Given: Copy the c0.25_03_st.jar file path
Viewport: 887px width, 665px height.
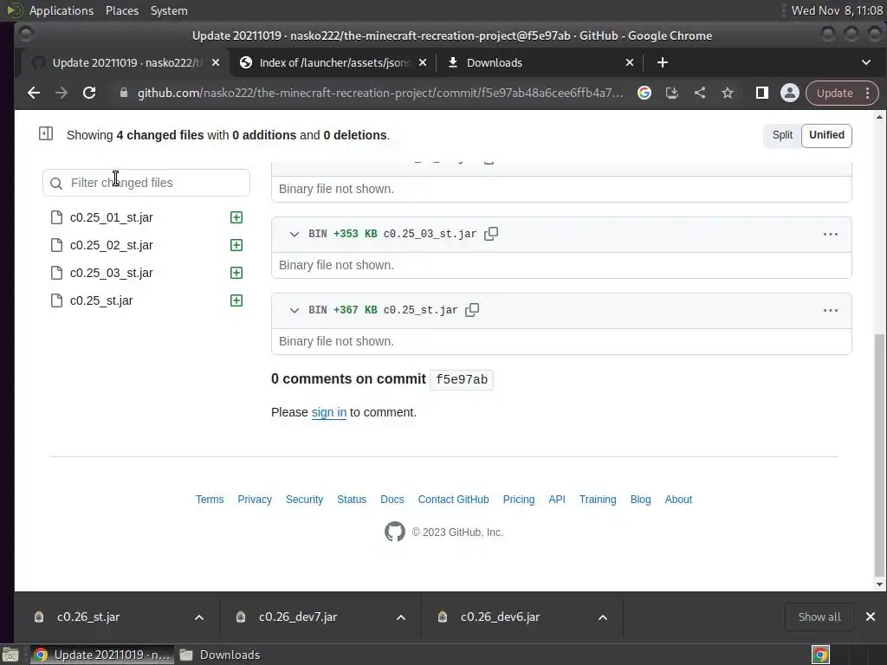Looking at the screenshot, I should click(x=491, y=234).
